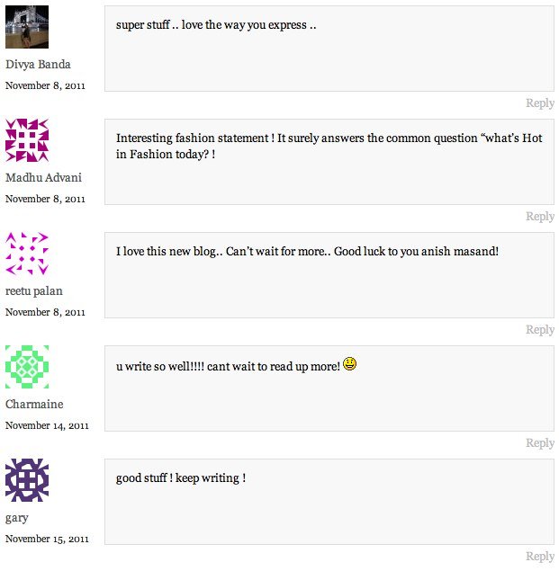This screenshot has height=571, width=559.
Task: Reply to Divya Banda's comment
Action: 539,103
